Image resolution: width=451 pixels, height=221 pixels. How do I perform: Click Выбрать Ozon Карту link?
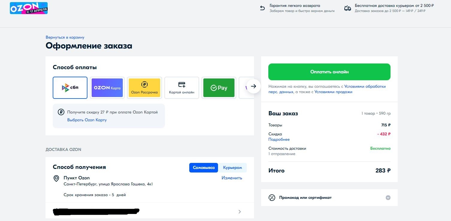(87, 120)
